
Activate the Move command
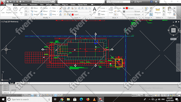(34, 8)
